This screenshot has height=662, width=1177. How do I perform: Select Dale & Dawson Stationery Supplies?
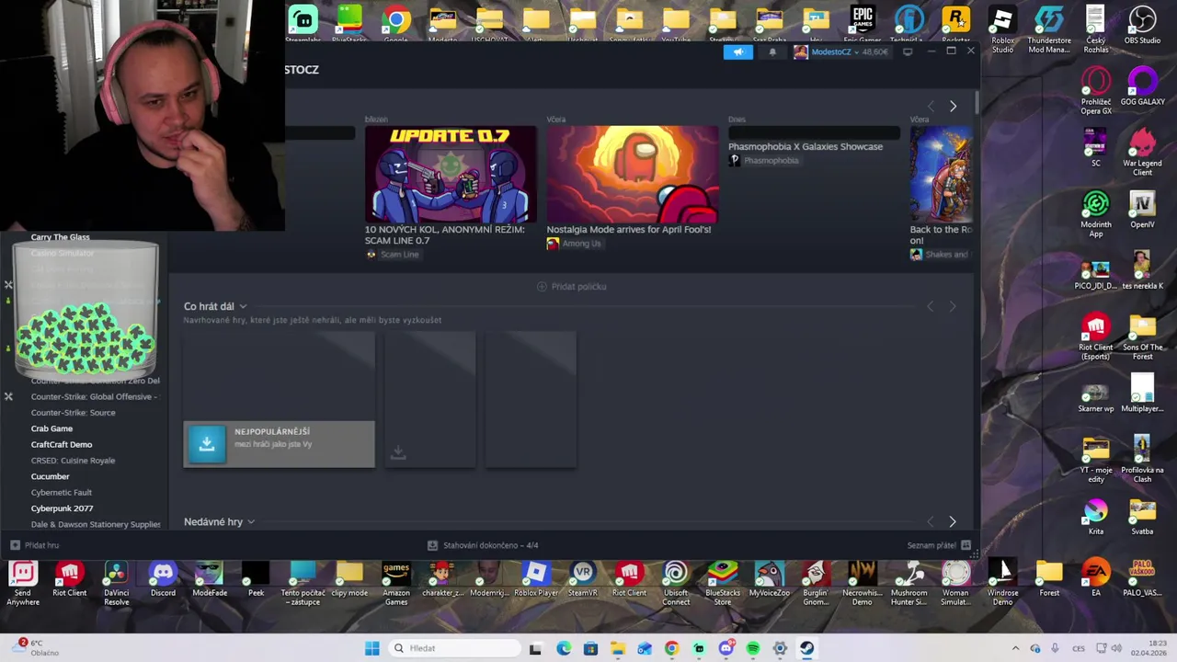(x=96, y=524)
